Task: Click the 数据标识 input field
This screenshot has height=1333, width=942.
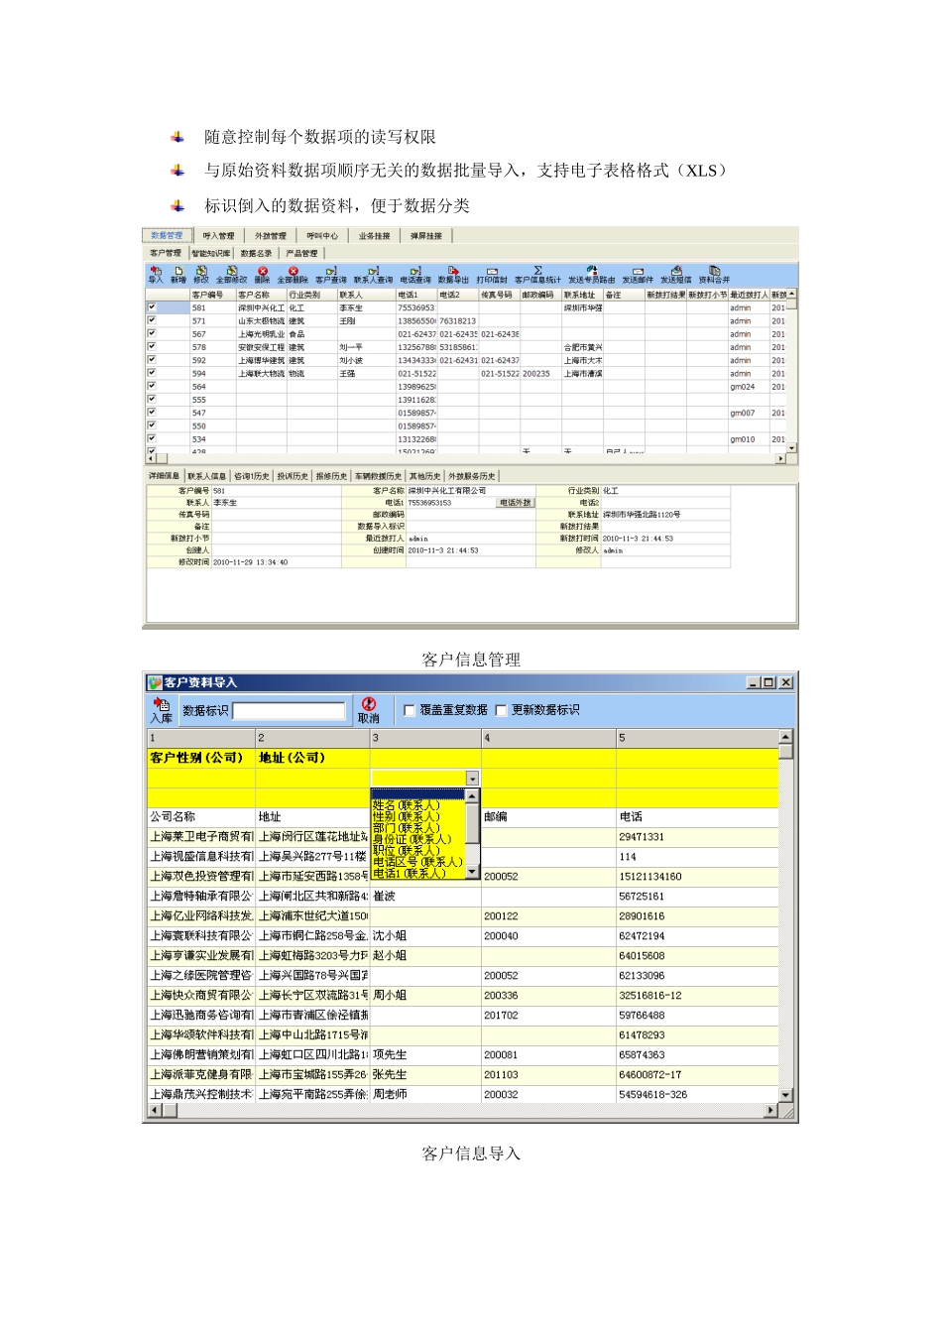Action: click(289, 710)
